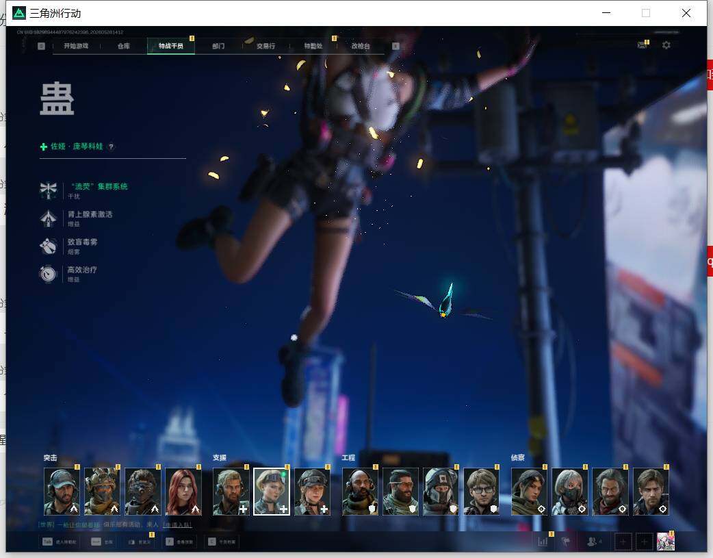Select third 支援 operator wearing dark cap
713x558 pixels.
[x=313, y=492]
